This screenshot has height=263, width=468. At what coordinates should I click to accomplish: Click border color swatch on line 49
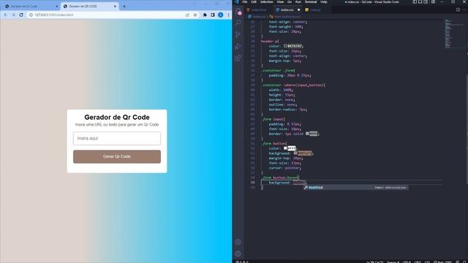point(307,134)
